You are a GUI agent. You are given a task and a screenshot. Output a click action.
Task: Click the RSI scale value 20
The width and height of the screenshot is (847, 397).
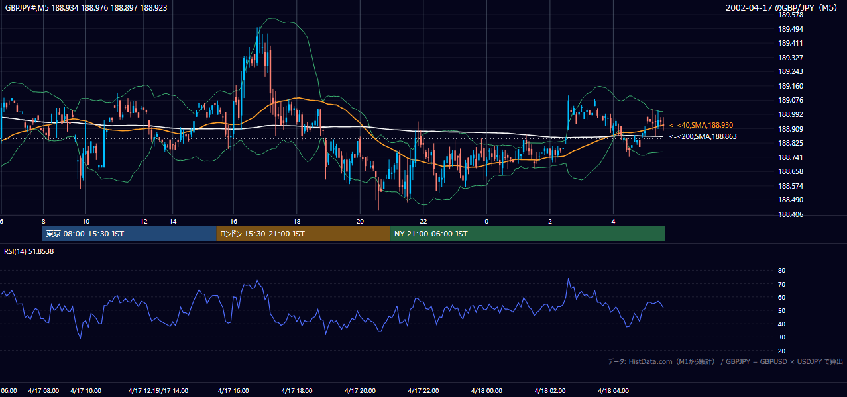pyautogui.click(x=781, y=351)
